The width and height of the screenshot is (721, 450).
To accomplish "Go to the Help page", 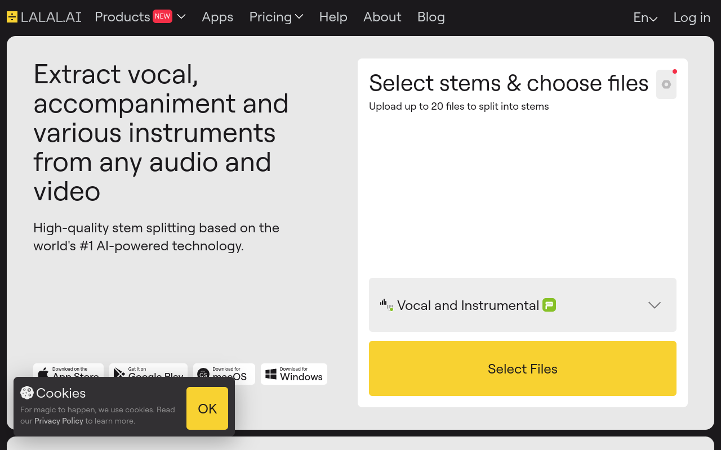I will point(333,17).
